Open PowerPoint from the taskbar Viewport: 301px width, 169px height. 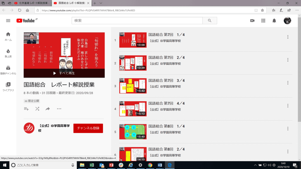pyautogui.click(x=111, y=165)
